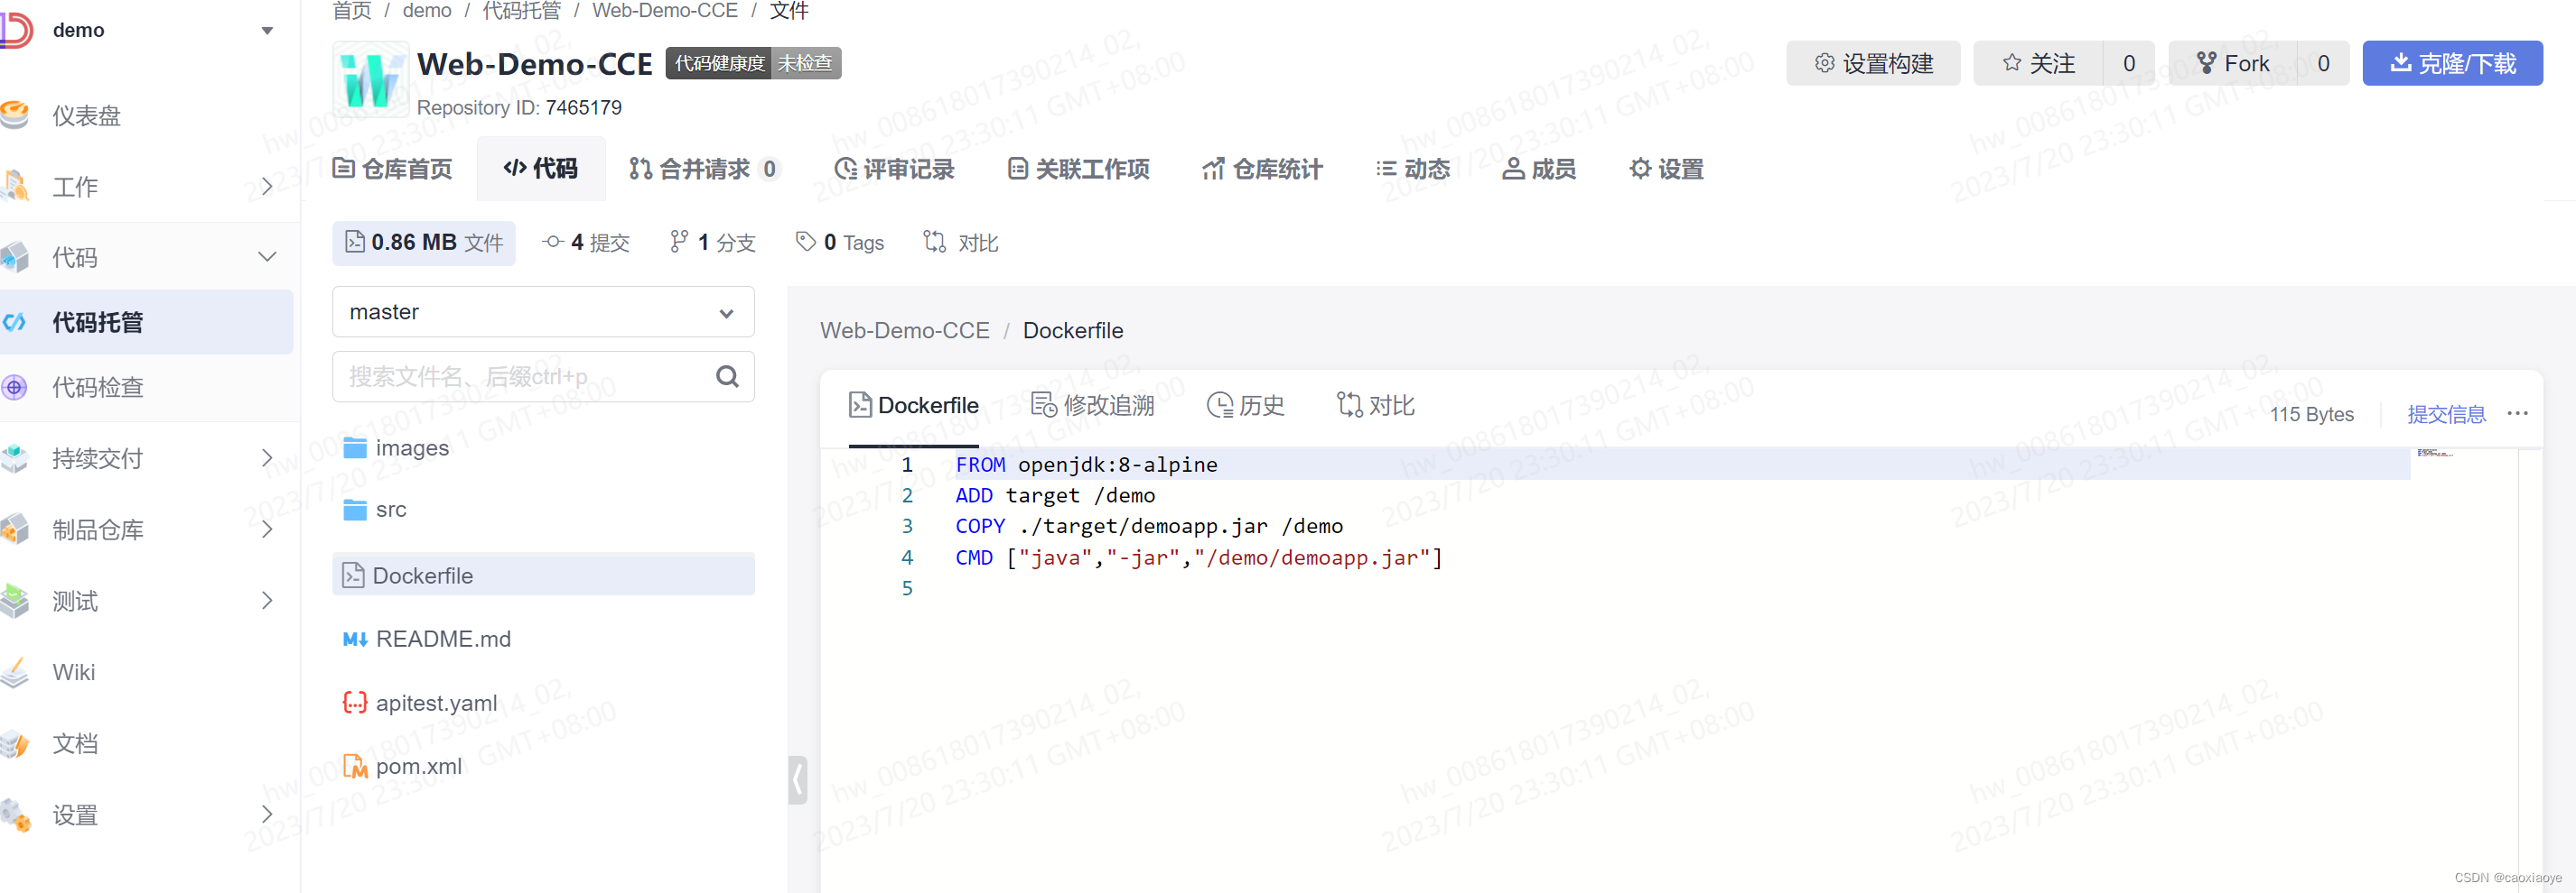Click the 关注 star button
This screenshot has width=2576, height=893.
[2038, 64]
